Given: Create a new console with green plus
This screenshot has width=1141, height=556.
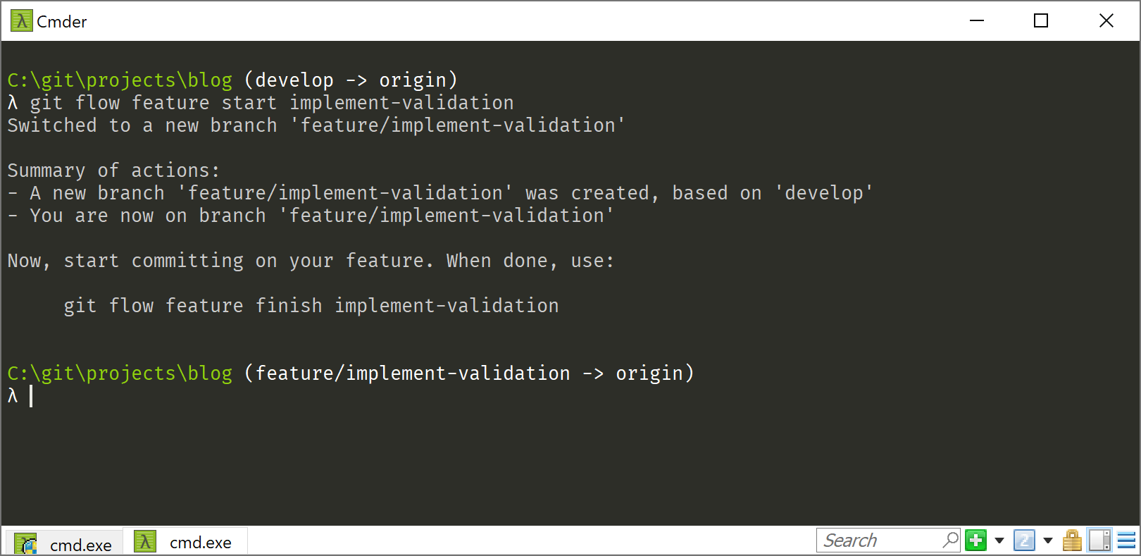Looking at the screenshot, I should 975,540.
